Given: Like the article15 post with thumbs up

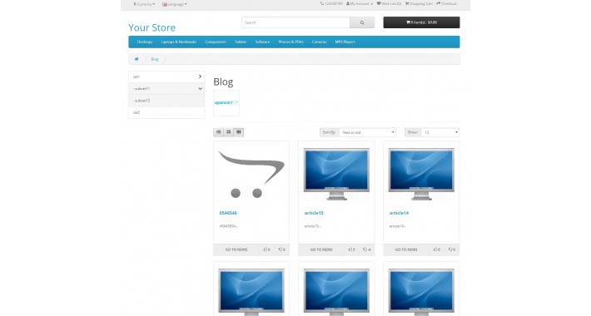Looking at the screenshot, I should (351, 249).
